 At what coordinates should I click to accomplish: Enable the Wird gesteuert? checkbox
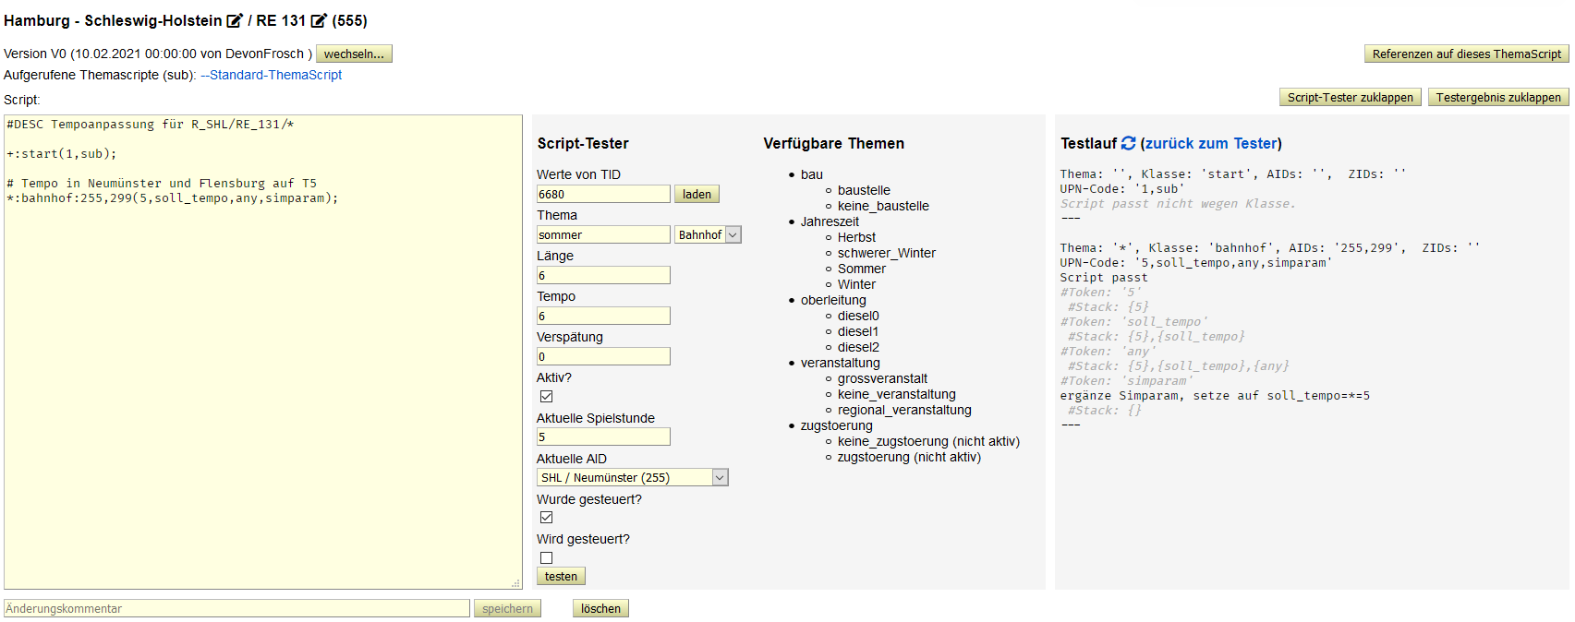pos(547,557)
